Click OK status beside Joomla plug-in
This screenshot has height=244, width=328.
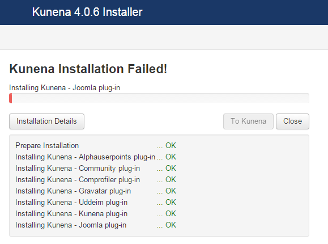(x=171, y=225)
